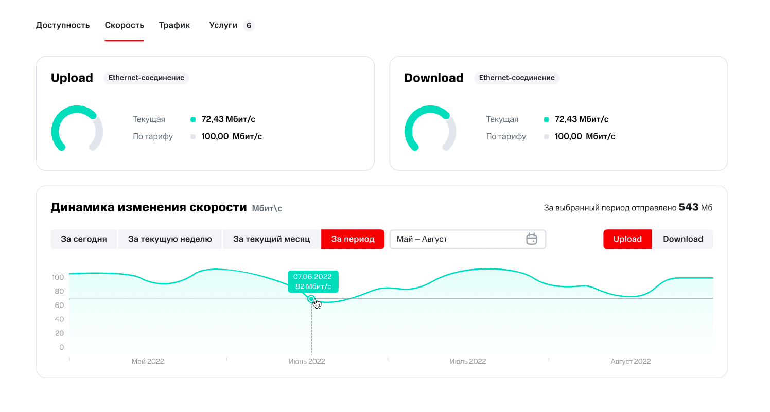The width and height of the screenshot is (770, 412).
Task: Click Upload card current speed 72,43 Мбит/с
Action: (229, 119)
